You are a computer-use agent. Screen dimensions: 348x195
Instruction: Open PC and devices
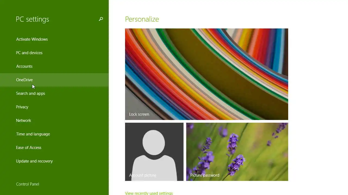click(x=54, y=53)
